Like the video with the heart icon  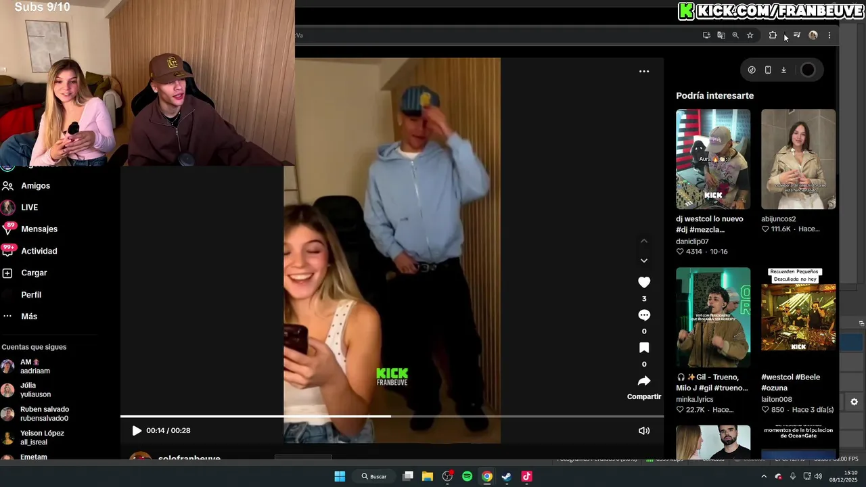[x=644, y=282]
